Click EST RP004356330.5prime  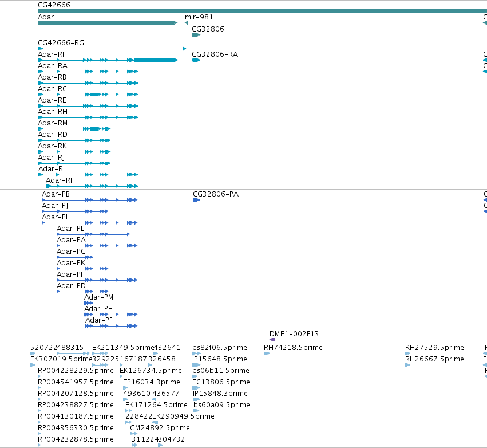pos(76,429)
